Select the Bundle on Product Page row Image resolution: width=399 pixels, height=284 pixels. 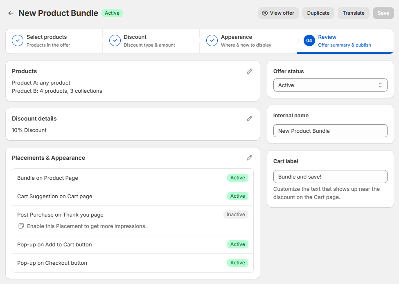[133, 178]
